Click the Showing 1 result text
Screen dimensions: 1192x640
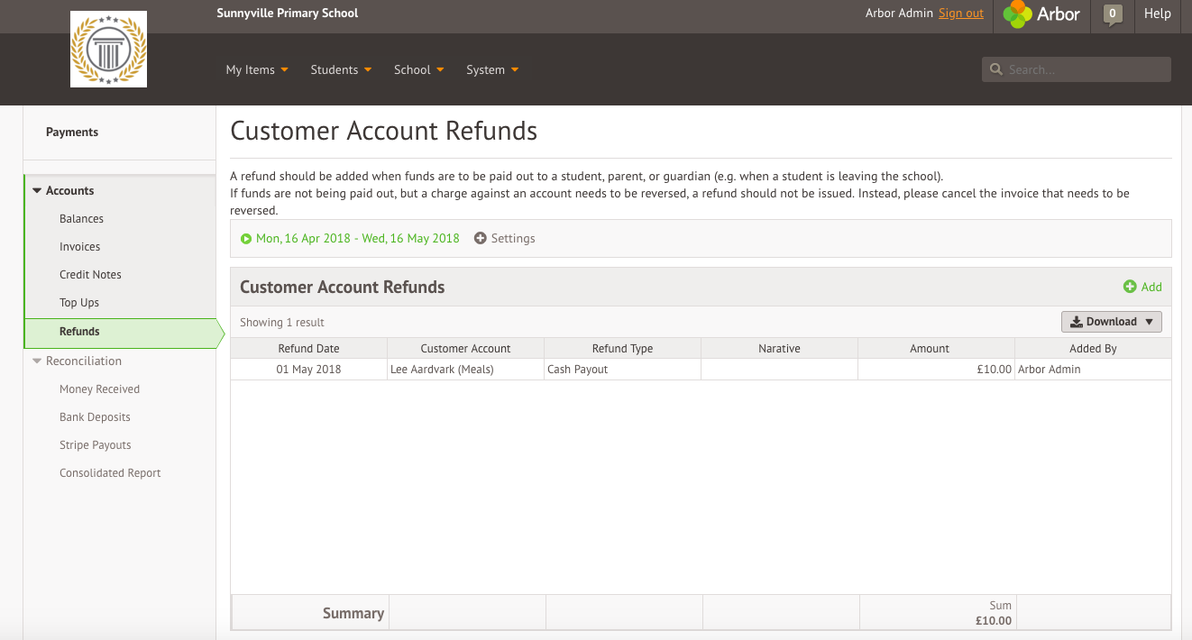click(x=282, y=323)
